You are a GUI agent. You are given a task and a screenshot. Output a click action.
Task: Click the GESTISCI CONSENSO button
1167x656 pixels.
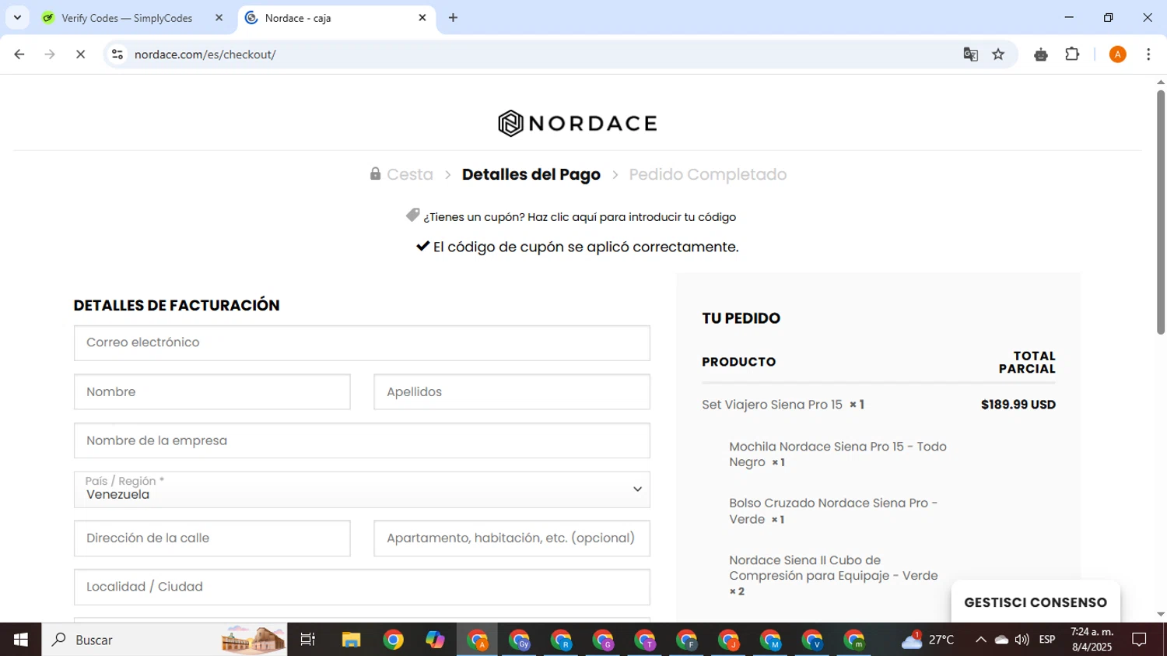click(1036, 602)
